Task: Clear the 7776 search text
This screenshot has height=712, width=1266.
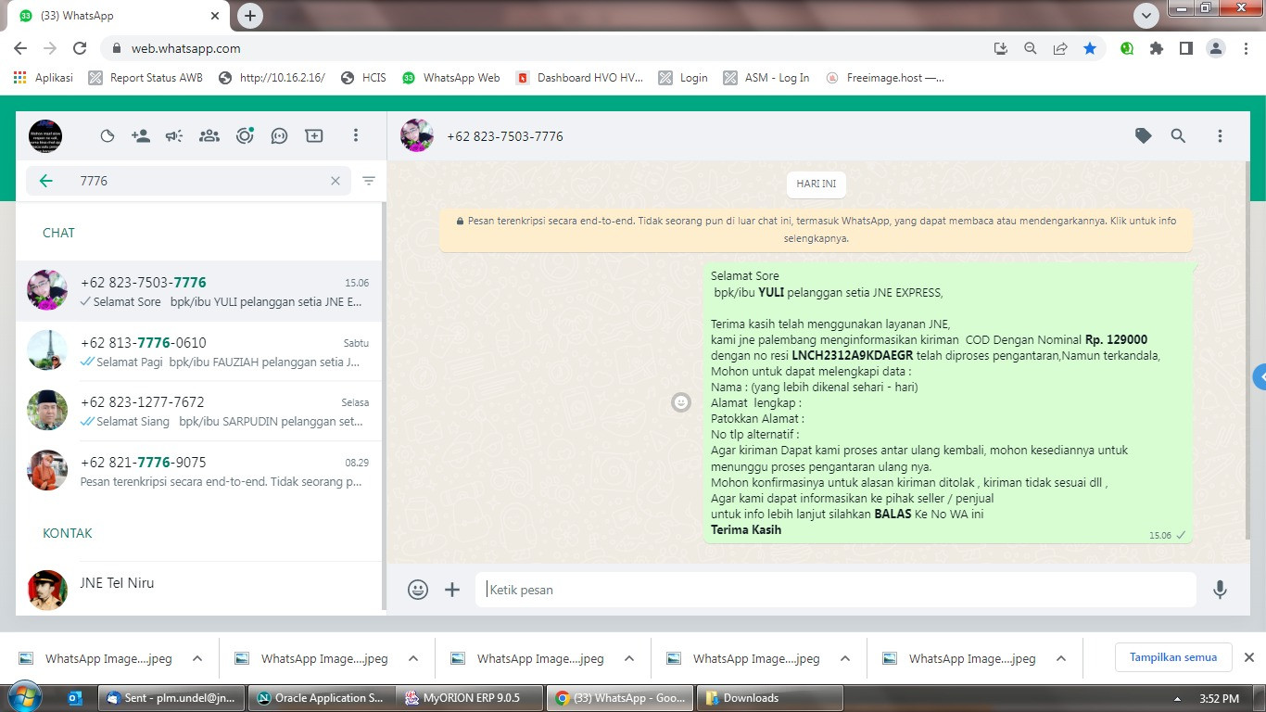Action: click(335, 181)
